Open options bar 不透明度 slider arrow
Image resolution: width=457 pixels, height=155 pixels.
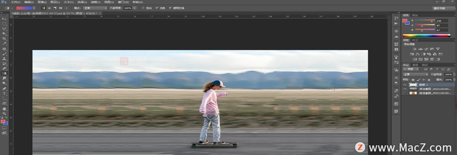134,8
